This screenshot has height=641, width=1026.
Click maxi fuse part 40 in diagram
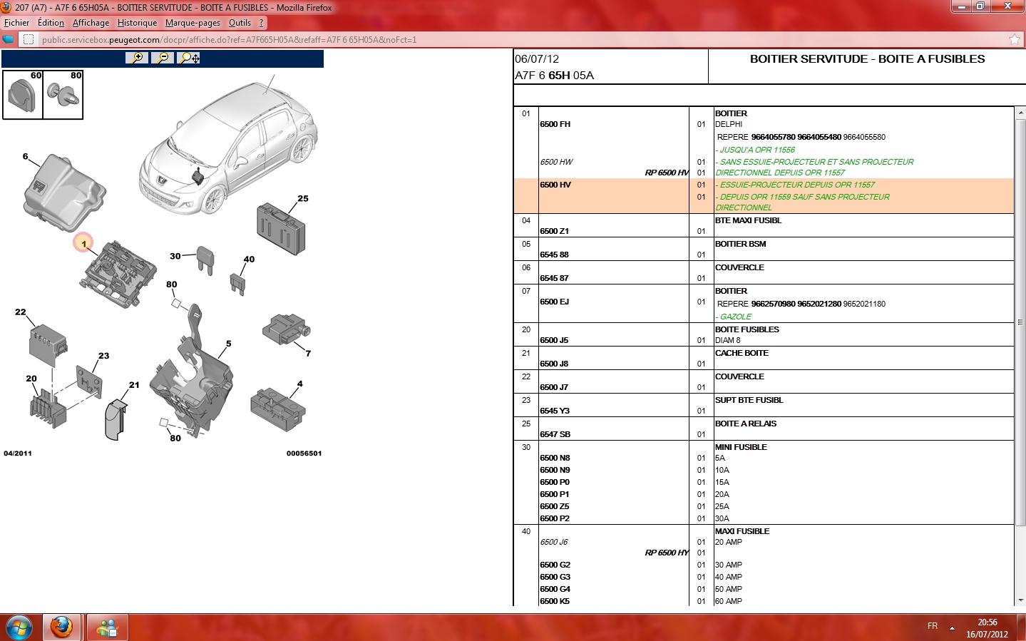point(238,284)
